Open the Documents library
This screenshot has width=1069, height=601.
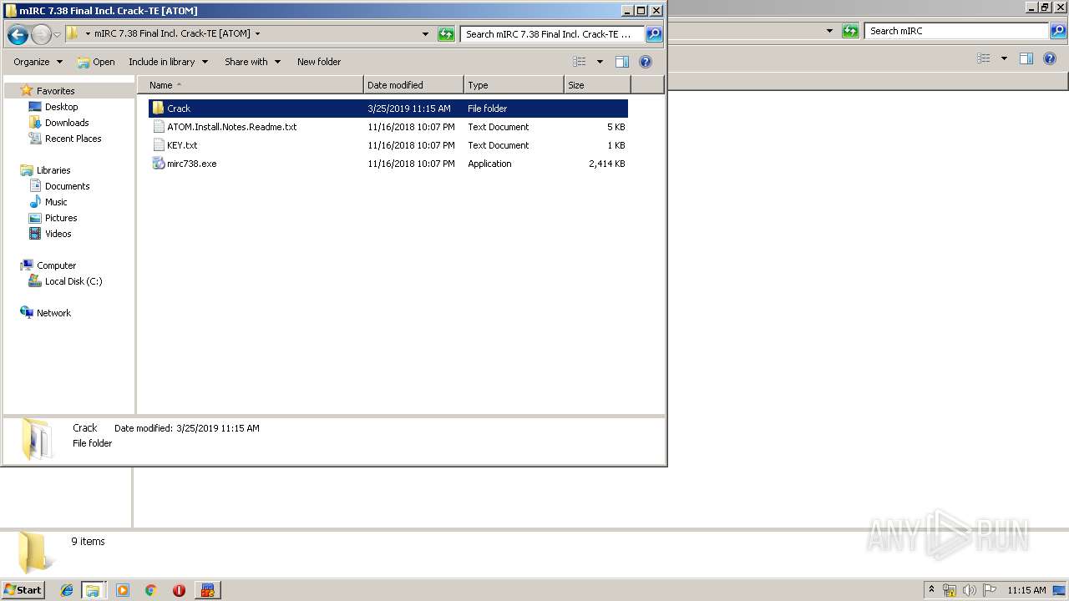[x=67, y=186]
